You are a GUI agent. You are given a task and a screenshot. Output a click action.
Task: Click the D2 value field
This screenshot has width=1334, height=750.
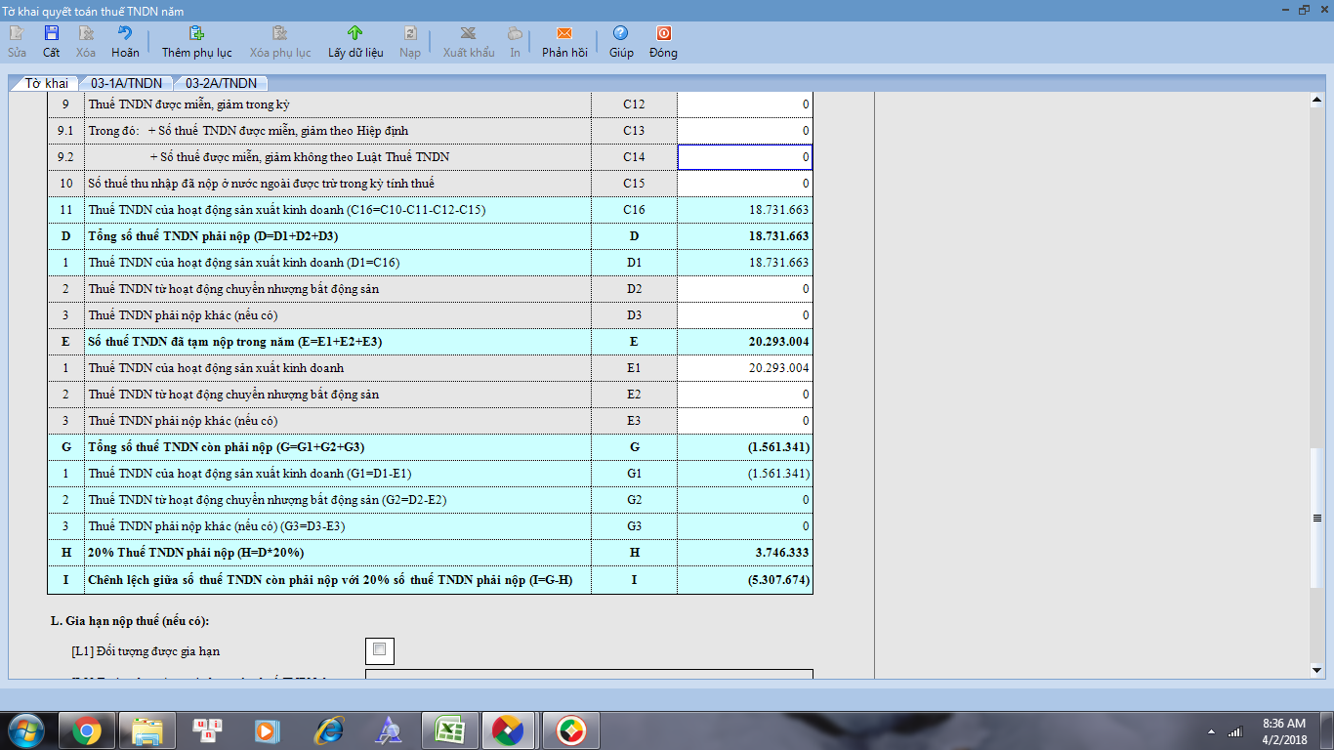(x=745, y=289)
